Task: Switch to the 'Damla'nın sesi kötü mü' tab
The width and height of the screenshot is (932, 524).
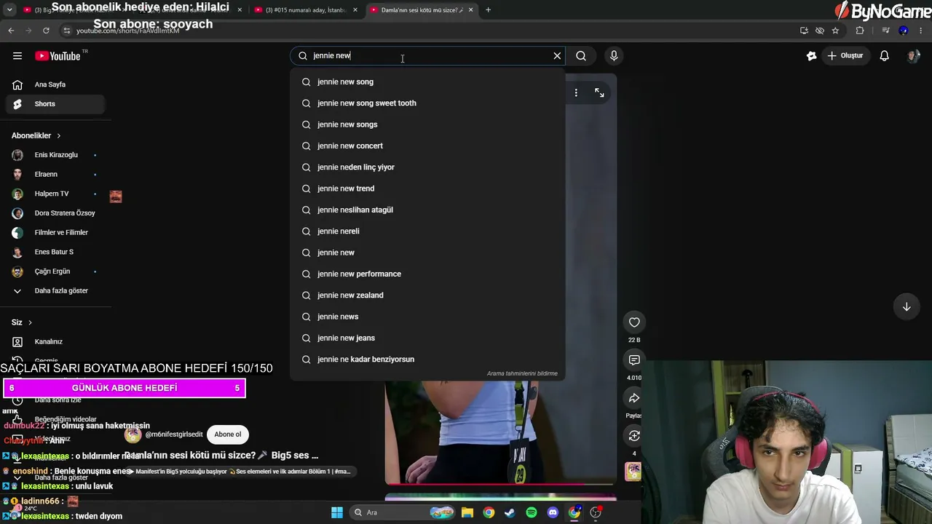Action: (x=422, y=10)
